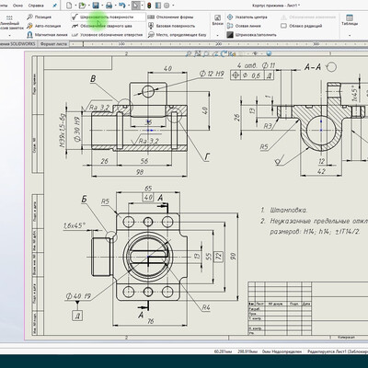The width and height of the screenshot is (368, 368).
Task: Click the Rebuild traffic light icon
Action: 149,6
